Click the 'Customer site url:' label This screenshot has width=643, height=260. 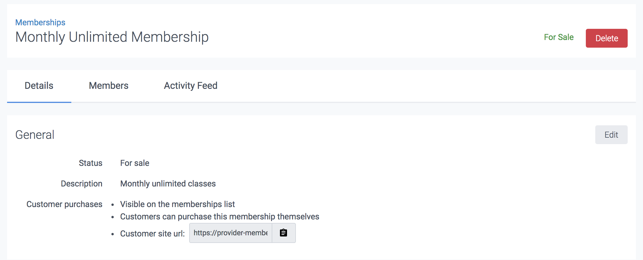pyautogui.click(x=152, y=234)
